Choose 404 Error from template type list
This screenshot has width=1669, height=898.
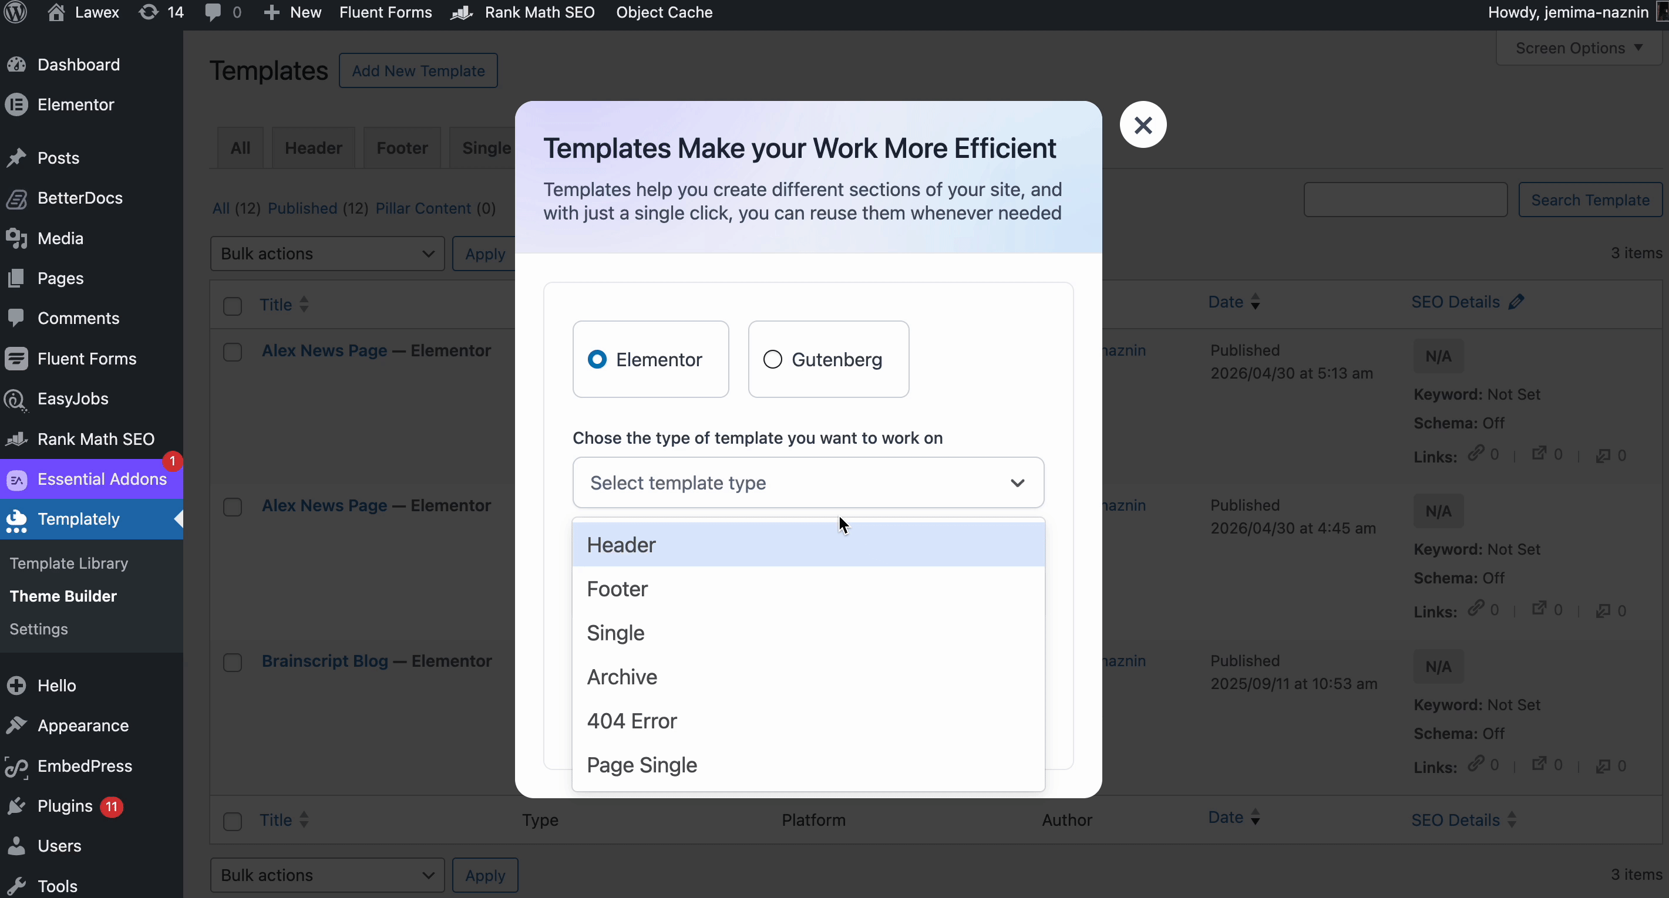808,721
